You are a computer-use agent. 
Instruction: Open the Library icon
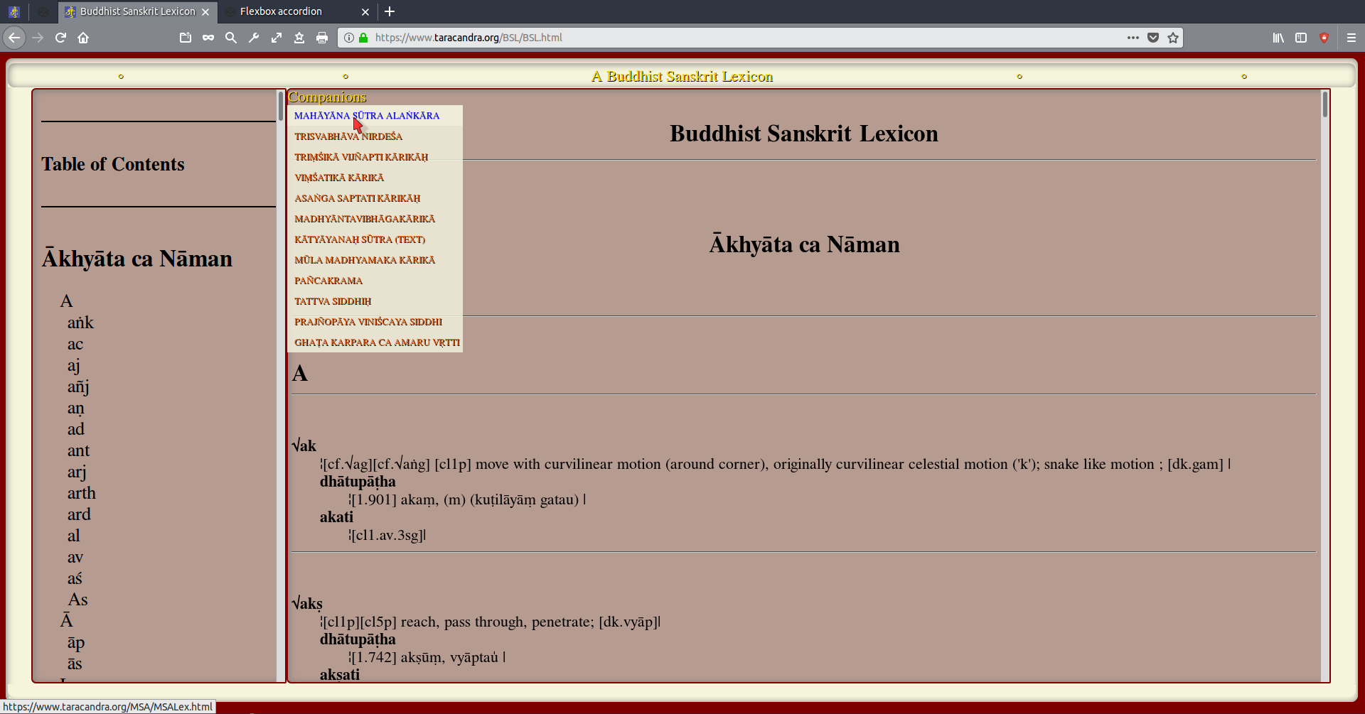(1278, 38)
